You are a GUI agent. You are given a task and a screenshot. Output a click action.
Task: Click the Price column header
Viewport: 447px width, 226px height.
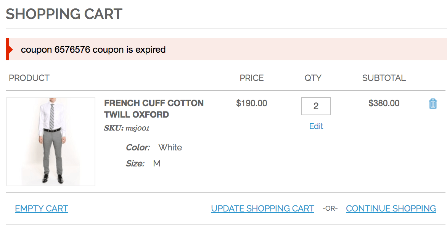pyautogui.click(x=251, y=78)
